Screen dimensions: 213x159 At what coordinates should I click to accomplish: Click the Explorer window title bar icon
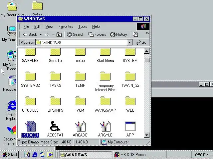pos(21,19)
